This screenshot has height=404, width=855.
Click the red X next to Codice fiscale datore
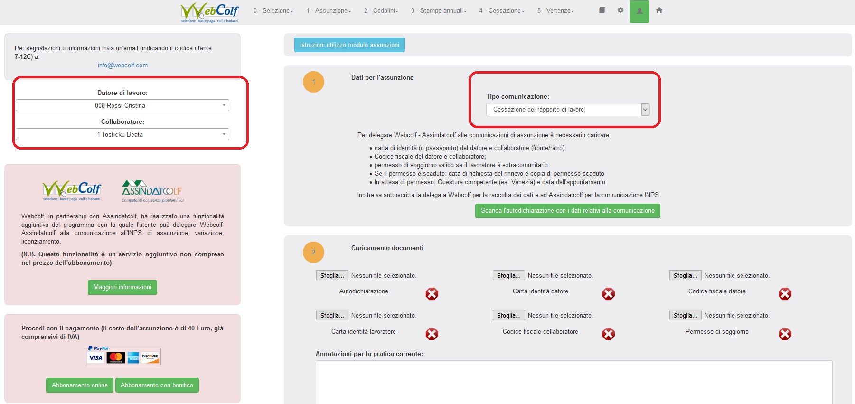785,294
